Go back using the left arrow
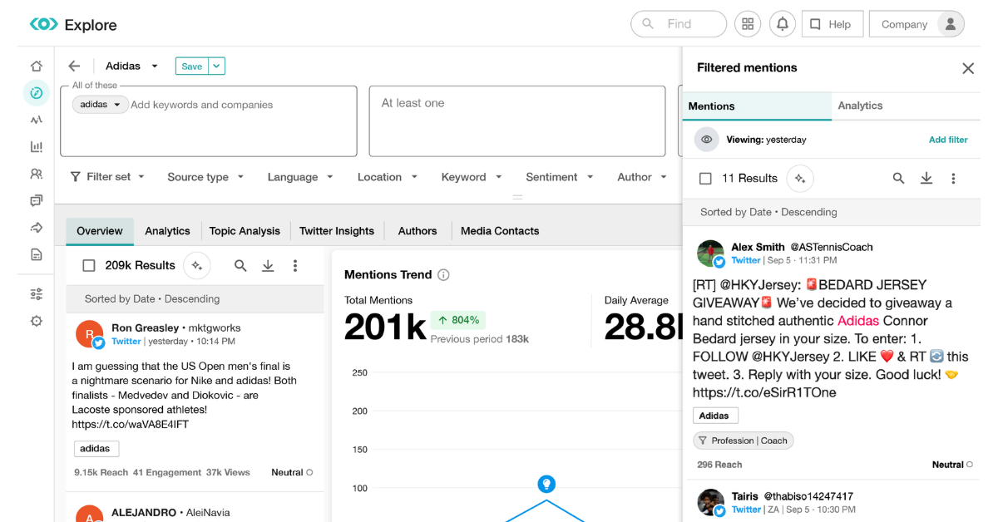This screenshot has height=522, width=998. coord(74,66)
